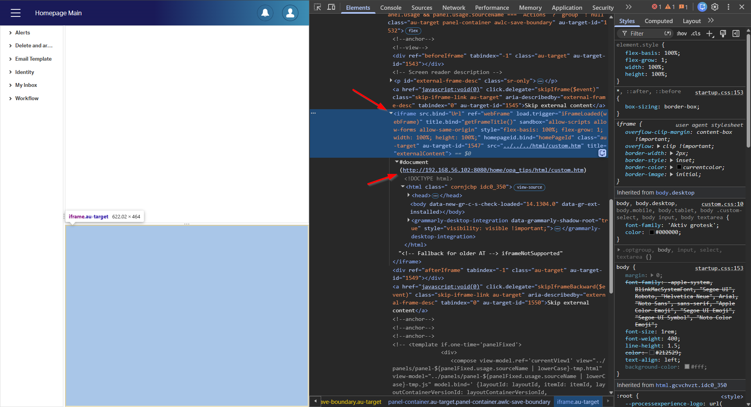Viewport: 751px width, 407px height.
Task: Click the border-color currentcolor swatch
Action: point(679,167)
